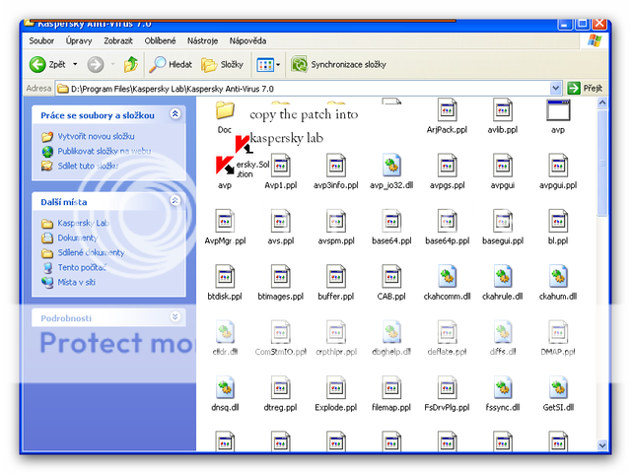Screen dimensions: 631x474
Task: Select the red Kaspersky avp shortcut icon
Action: (225, 166)
